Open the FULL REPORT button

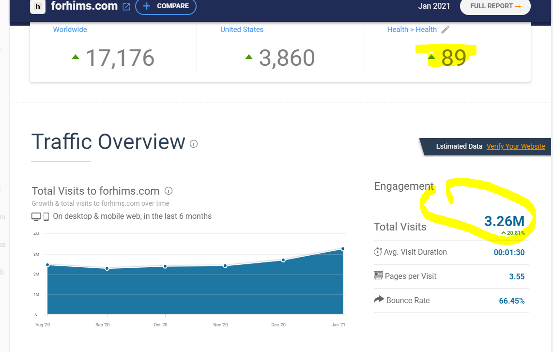[x=495, y=6]
